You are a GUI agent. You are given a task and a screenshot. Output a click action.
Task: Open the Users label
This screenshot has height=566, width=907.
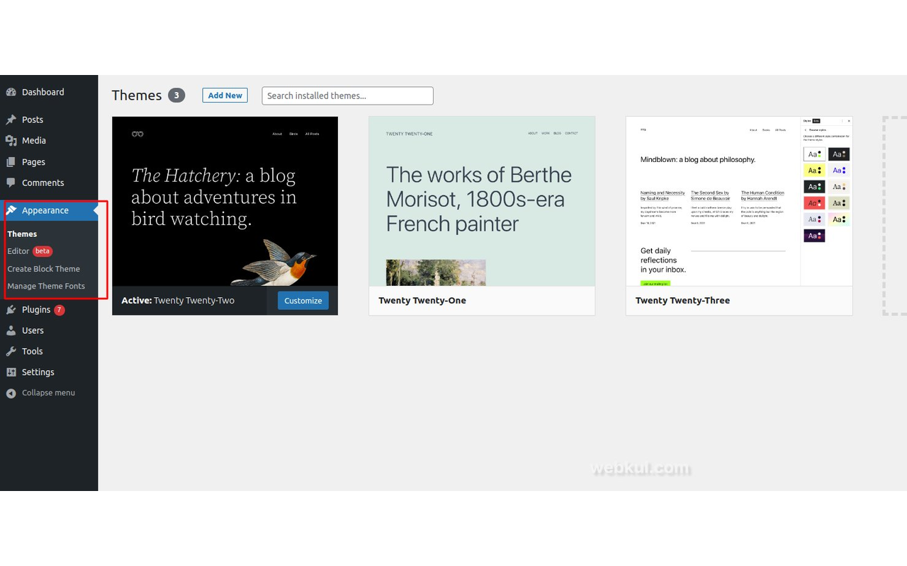point(33,330)
